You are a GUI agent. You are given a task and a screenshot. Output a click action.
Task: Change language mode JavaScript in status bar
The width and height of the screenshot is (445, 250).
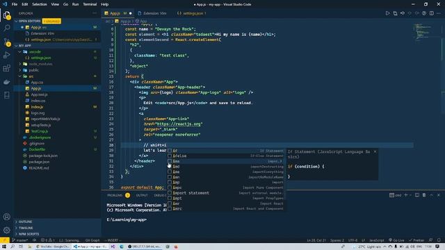(376, 240)
